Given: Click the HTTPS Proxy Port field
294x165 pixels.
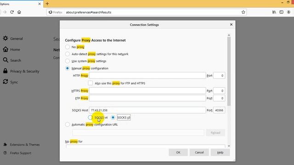Looking at the screenshot, I should click(219, 91).
